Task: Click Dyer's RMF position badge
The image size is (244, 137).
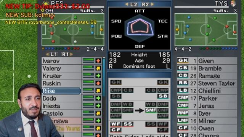Action: [183, 113]
